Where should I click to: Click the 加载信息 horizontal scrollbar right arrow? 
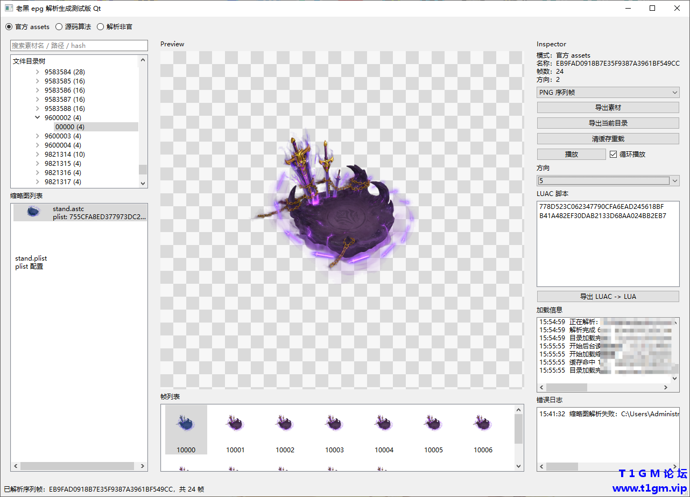pyautogui.click(x=666, y=388)
